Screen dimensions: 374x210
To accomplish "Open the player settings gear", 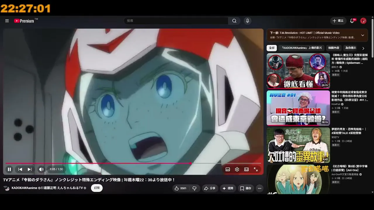I will coord(237,169).
